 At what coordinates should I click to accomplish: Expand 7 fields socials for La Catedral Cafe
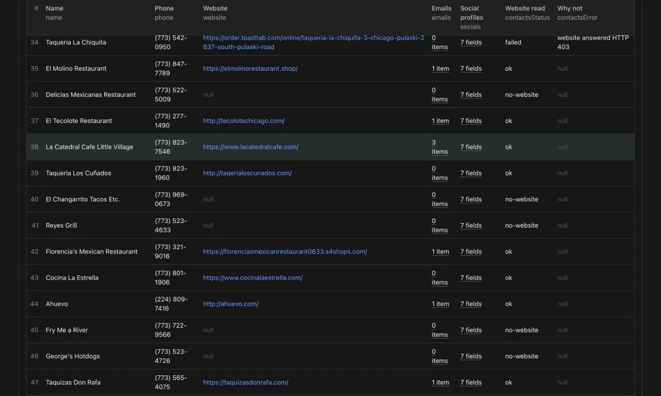(x=471, y=147)
